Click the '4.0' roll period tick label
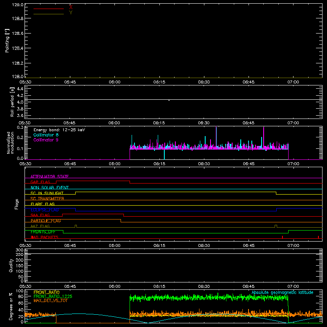Screen dimensions: 327x327 tap(20, 102)
